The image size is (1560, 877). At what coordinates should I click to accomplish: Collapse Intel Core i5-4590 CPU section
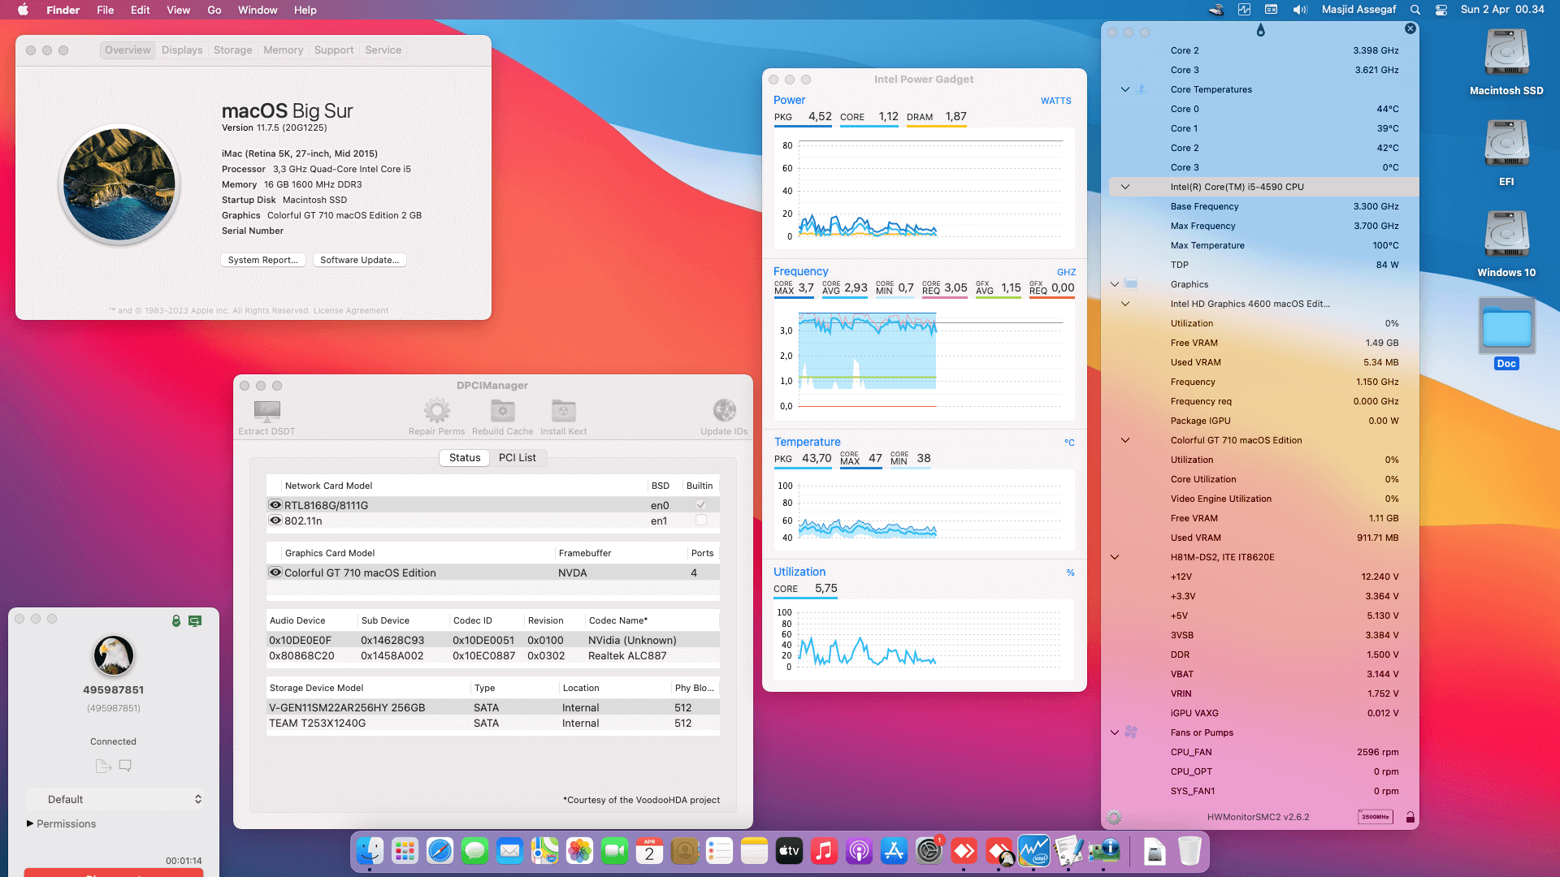click(x=1125, y=187)
